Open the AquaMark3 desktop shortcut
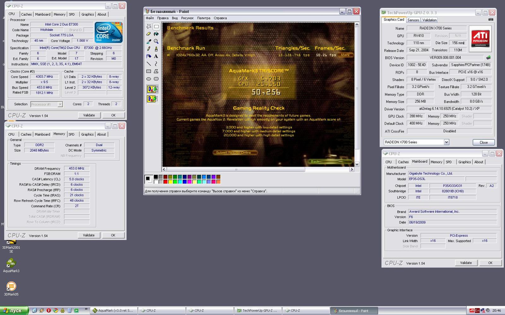Screen dimensions: 505x315 11,266
